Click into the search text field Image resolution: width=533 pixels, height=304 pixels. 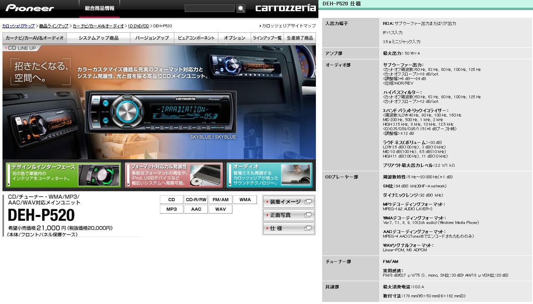click(x=210, y=8)
